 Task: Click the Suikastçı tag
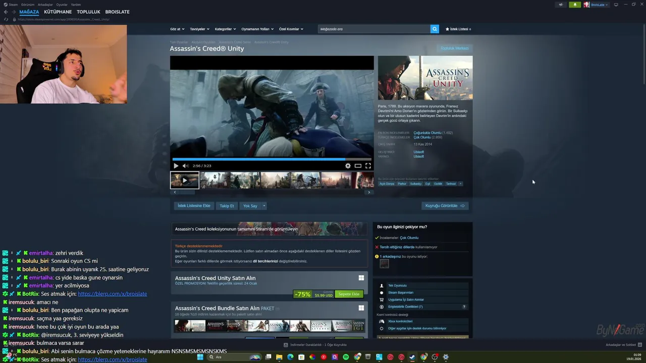(x=415, y=184)
